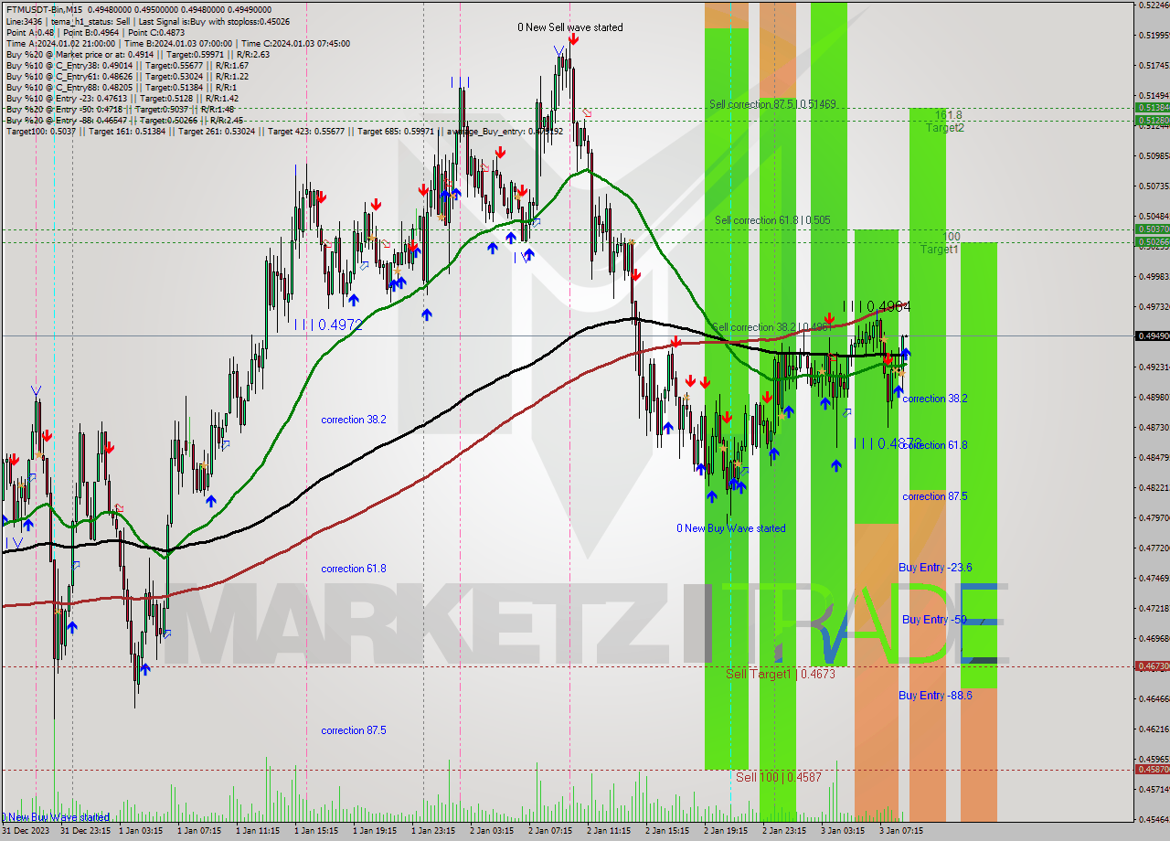Click the Buy %10 @ C_Entry88 line

pyautogui.click(x=121, y=87)
